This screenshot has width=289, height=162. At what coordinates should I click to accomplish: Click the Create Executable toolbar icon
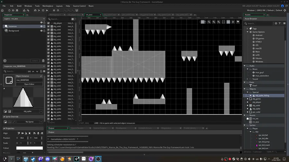(24, 11)
